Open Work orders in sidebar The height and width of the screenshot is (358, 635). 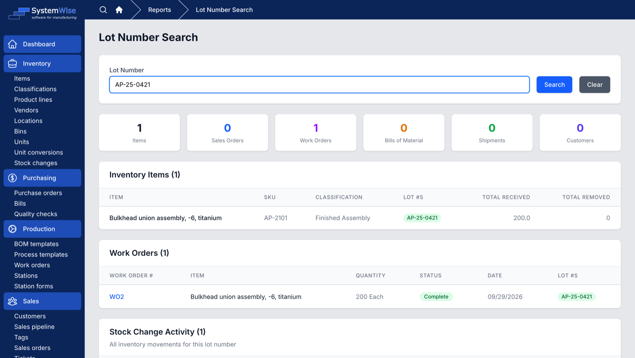pos(32,265)
